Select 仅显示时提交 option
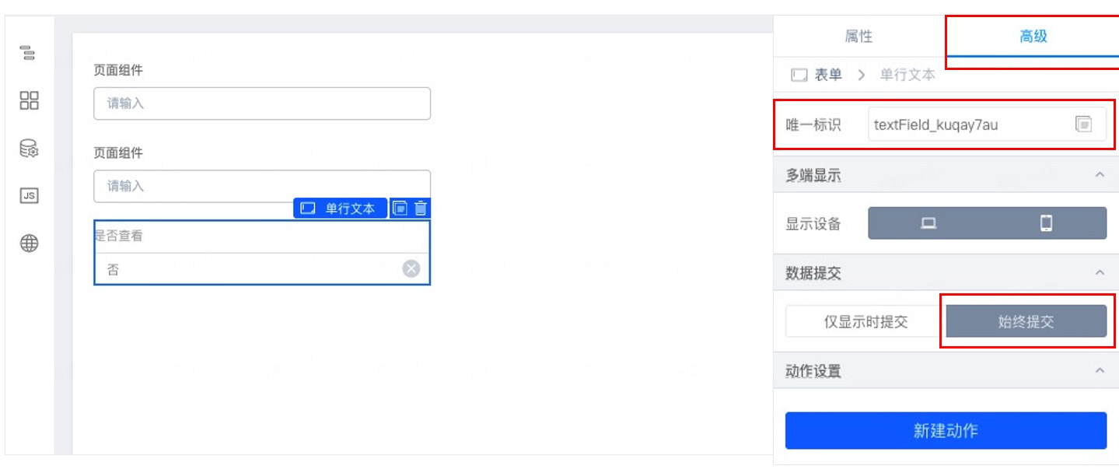Viewport: 1119px width, 473px height. [x=865, y=321]
